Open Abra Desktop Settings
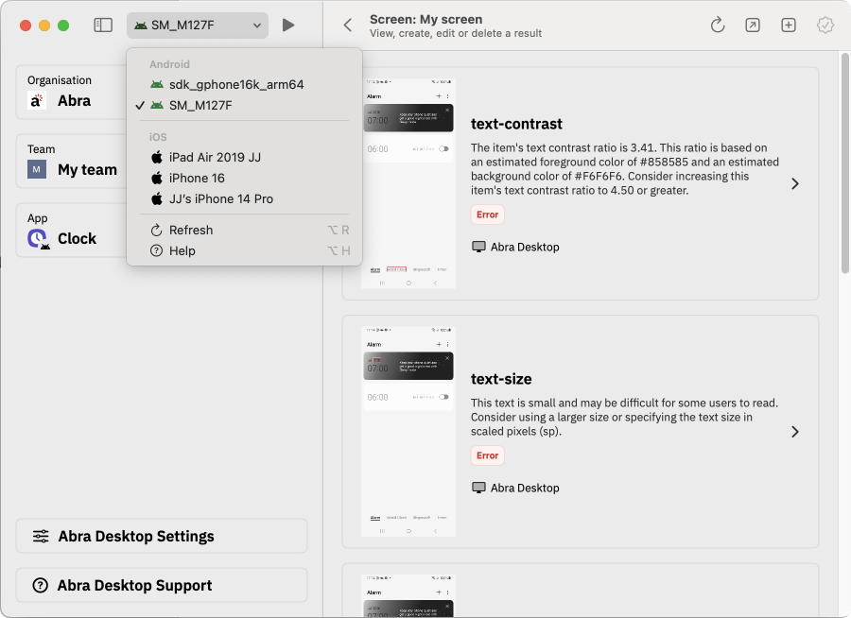The width and height of the screenshot is (851, 618). point(162,536)
